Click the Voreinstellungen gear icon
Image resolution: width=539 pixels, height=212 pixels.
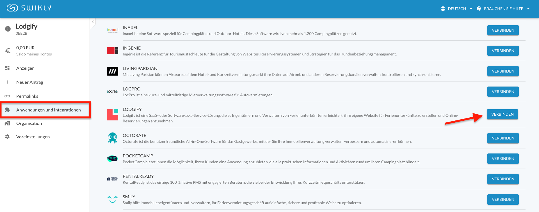(x=7, y=137)
